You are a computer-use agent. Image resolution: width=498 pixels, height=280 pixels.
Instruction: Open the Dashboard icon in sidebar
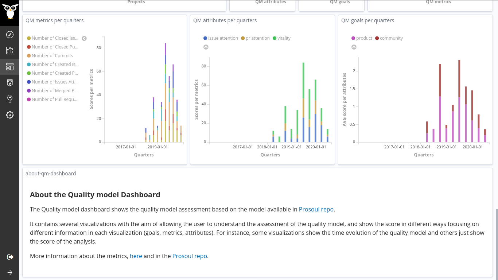click(10, 67)
